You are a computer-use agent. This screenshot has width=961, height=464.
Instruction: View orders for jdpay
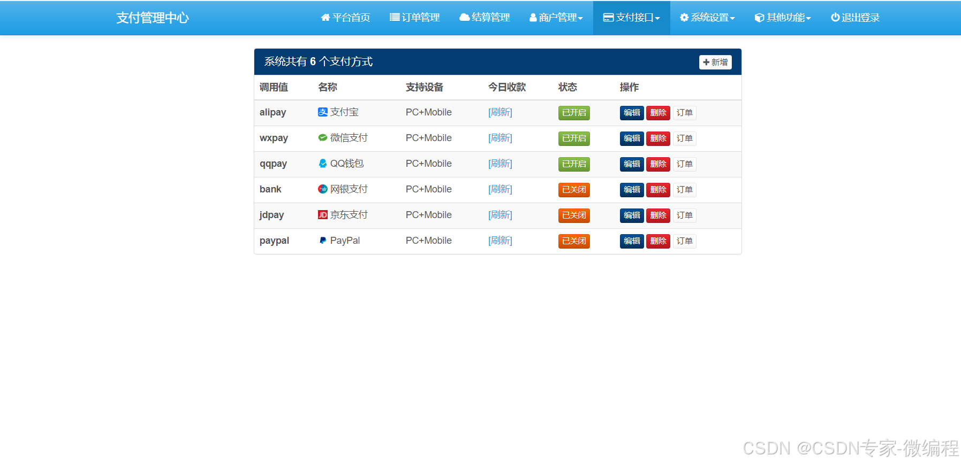pos(684,215)
